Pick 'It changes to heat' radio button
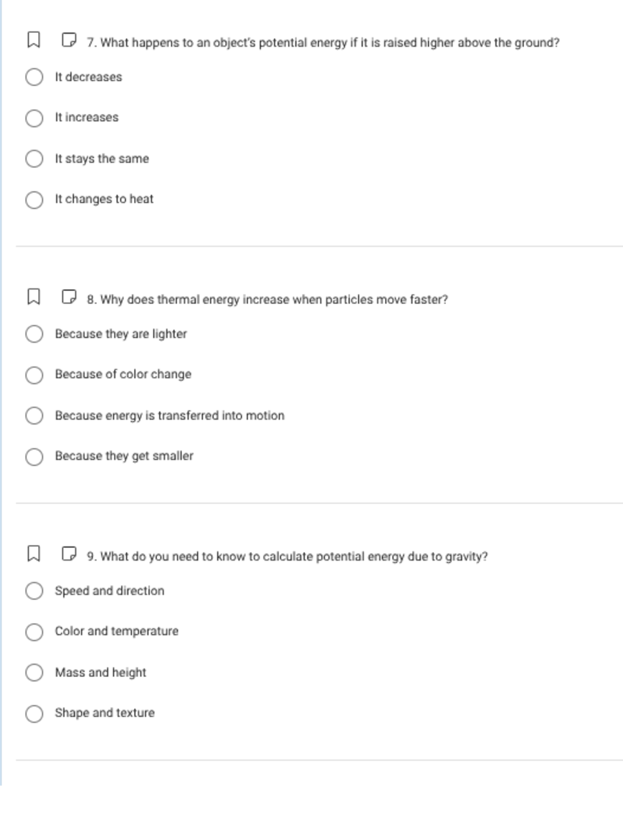Screen dimensions: 623x816 pyautogui.click(x=34, y=199)
